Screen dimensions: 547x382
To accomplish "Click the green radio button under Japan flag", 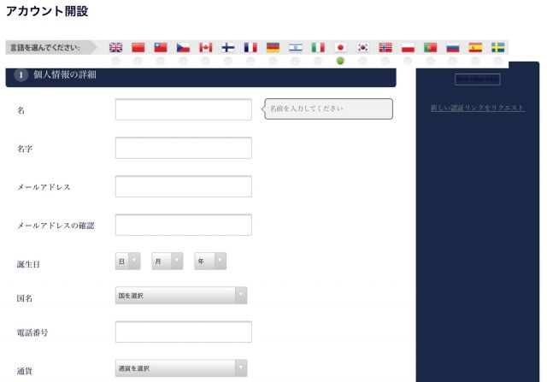I will coord(340,61).
